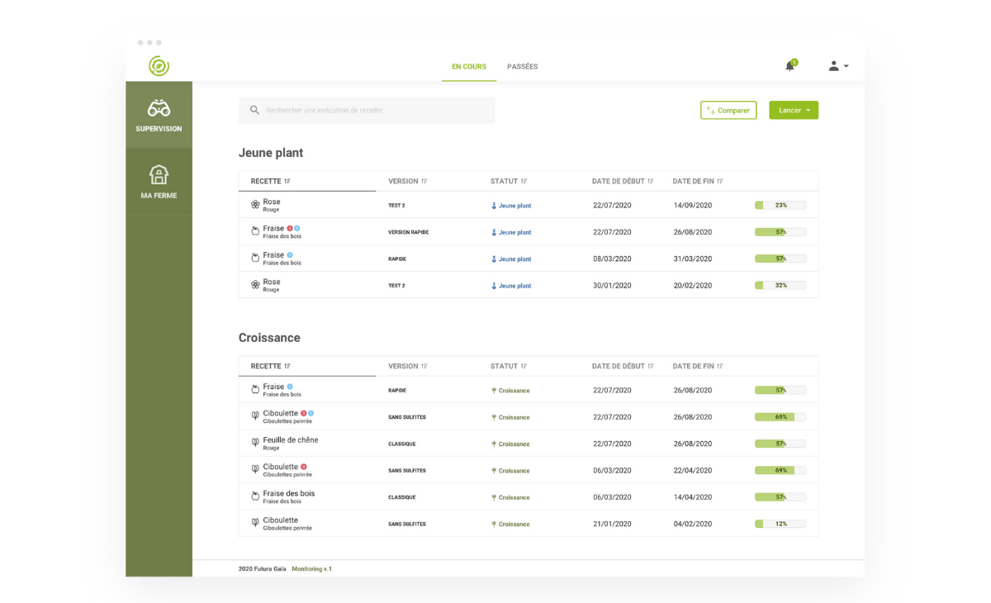Click the Comparer button
The image size is (991, 603).
click(728, 110)
